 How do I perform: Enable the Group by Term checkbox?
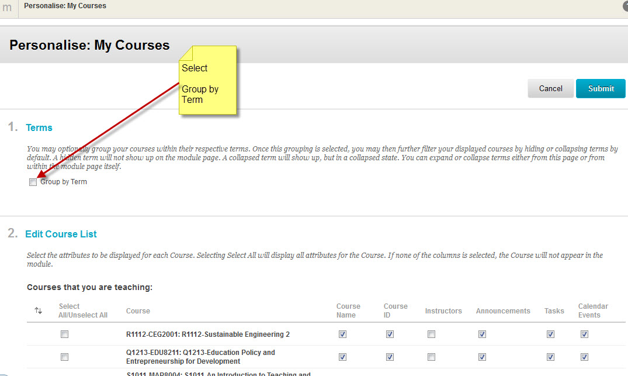click(33, 182)
